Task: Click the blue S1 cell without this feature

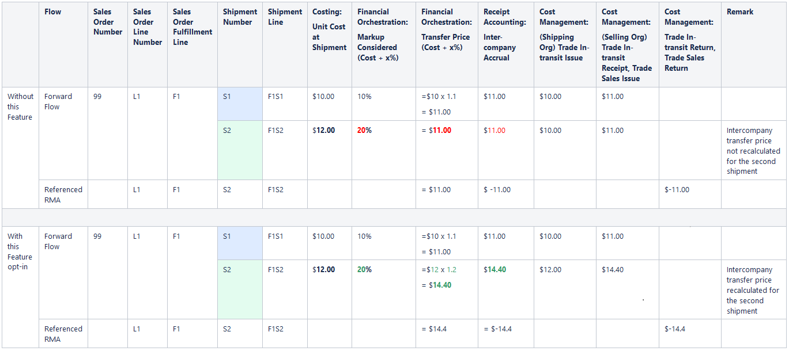Action: click(x=240, y=104)
